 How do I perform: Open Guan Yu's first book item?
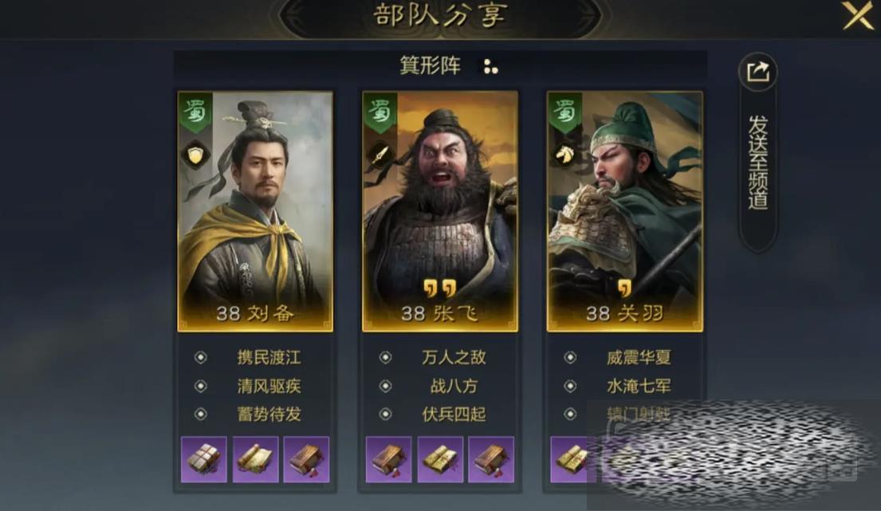coord(570,459)
